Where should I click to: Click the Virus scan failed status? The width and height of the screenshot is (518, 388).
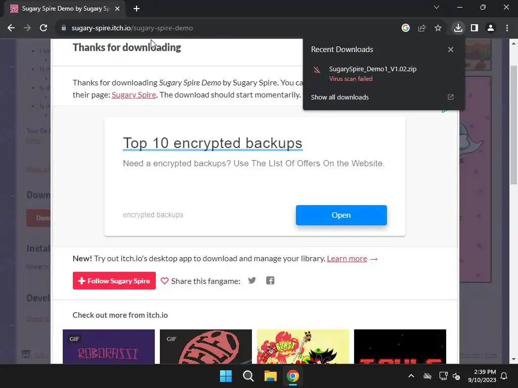click(351, 79)
